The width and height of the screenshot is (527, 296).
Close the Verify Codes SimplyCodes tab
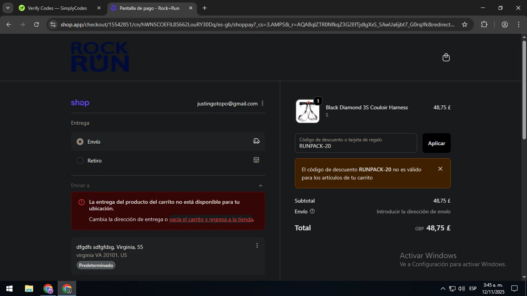tap(99, 8)
